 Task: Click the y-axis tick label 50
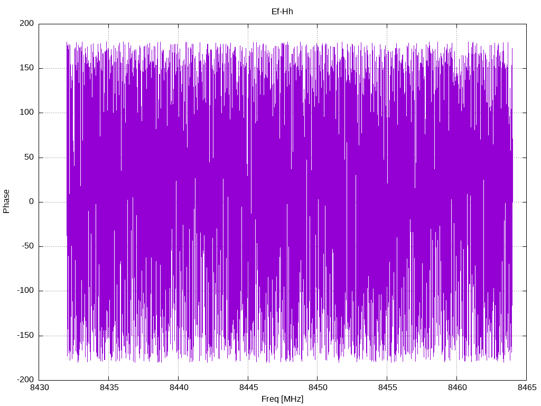[30, 157]
